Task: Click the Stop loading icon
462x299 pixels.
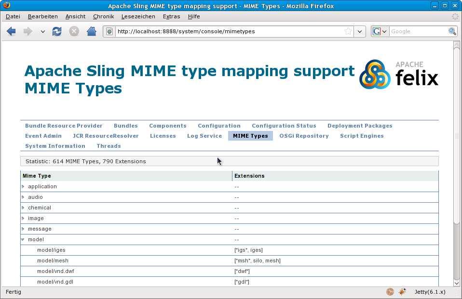Action: pyautogui.click(x=74, y=31)
